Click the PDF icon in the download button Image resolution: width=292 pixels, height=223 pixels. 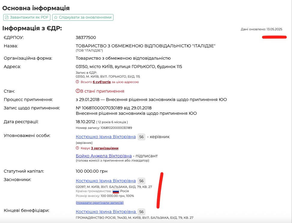(7, 17)
